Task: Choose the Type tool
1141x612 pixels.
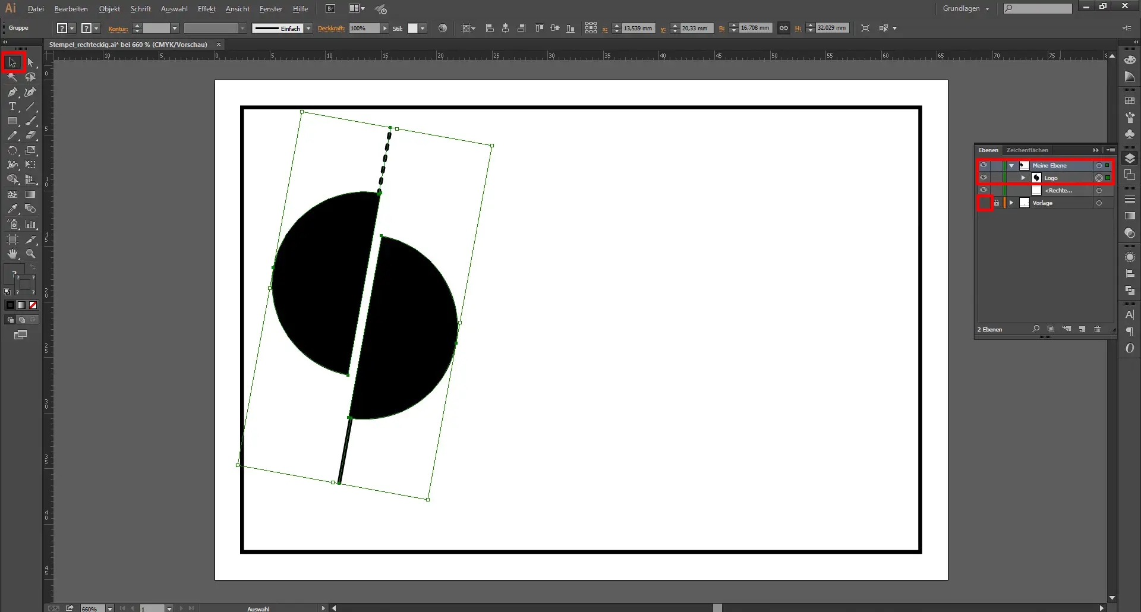Action: [x=12, y=107]
